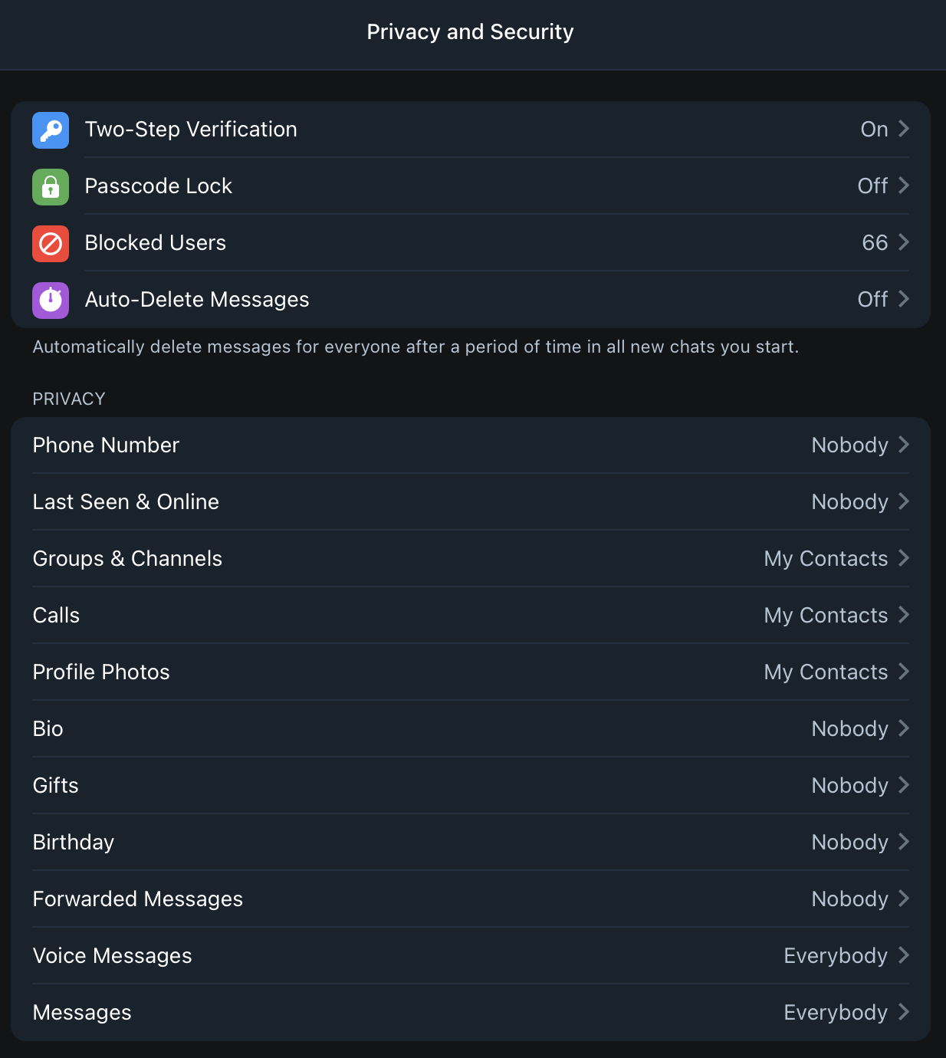Click the purple Auto-Delete timer icon

click(51, 300)
